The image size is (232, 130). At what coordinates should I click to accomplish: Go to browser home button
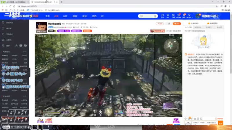coord(14,6)
